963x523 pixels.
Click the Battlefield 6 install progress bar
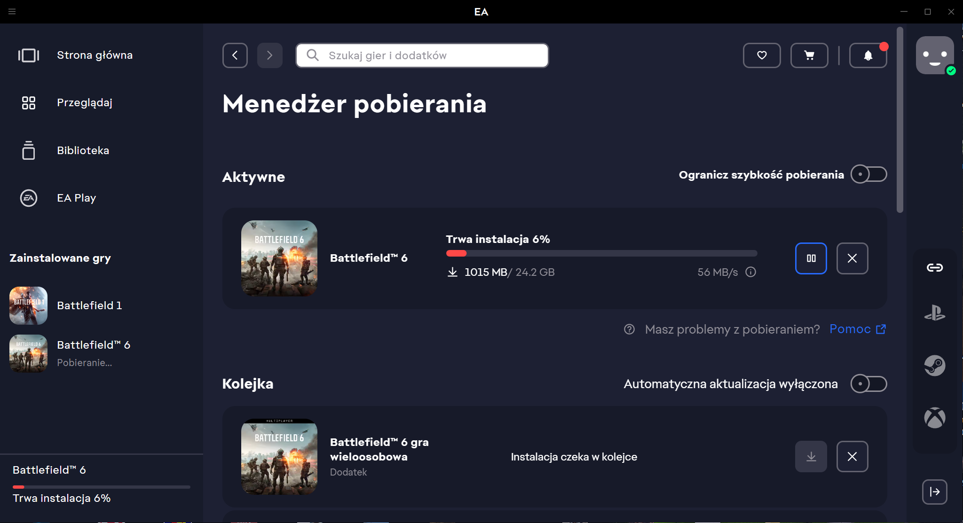coord(601,253)
